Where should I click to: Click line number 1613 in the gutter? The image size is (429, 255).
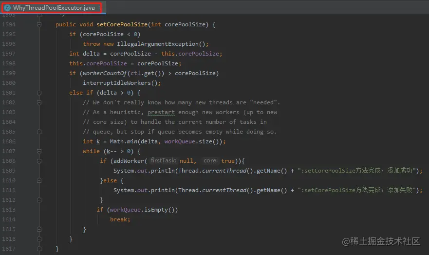[9, 210]
